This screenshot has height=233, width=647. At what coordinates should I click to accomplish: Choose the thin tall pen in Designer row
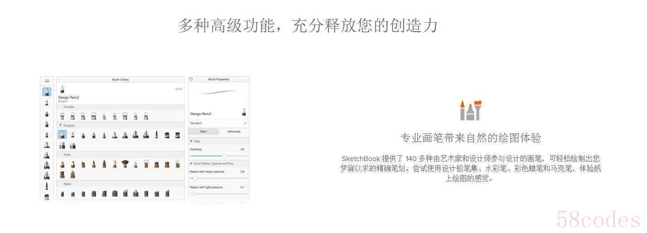tap(156, 135)
